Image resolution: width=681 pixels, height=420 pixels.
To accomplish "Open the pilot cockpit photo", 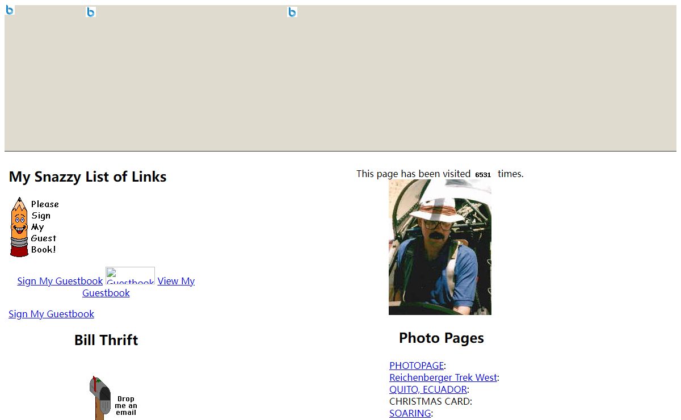I will 440,247.
